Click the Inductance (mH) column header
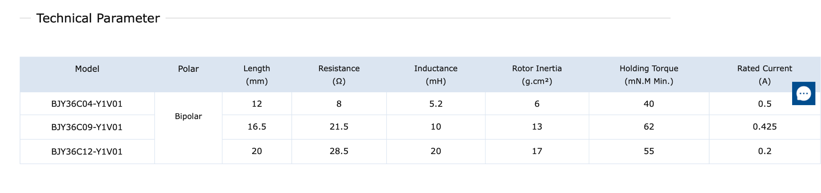This screenshot has width=821, height=193. coord(435,75)
